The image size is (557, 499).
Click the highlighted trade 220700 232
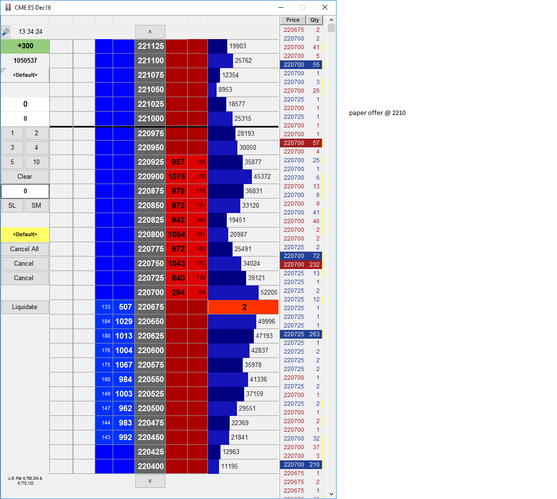[x=301, y=265]
